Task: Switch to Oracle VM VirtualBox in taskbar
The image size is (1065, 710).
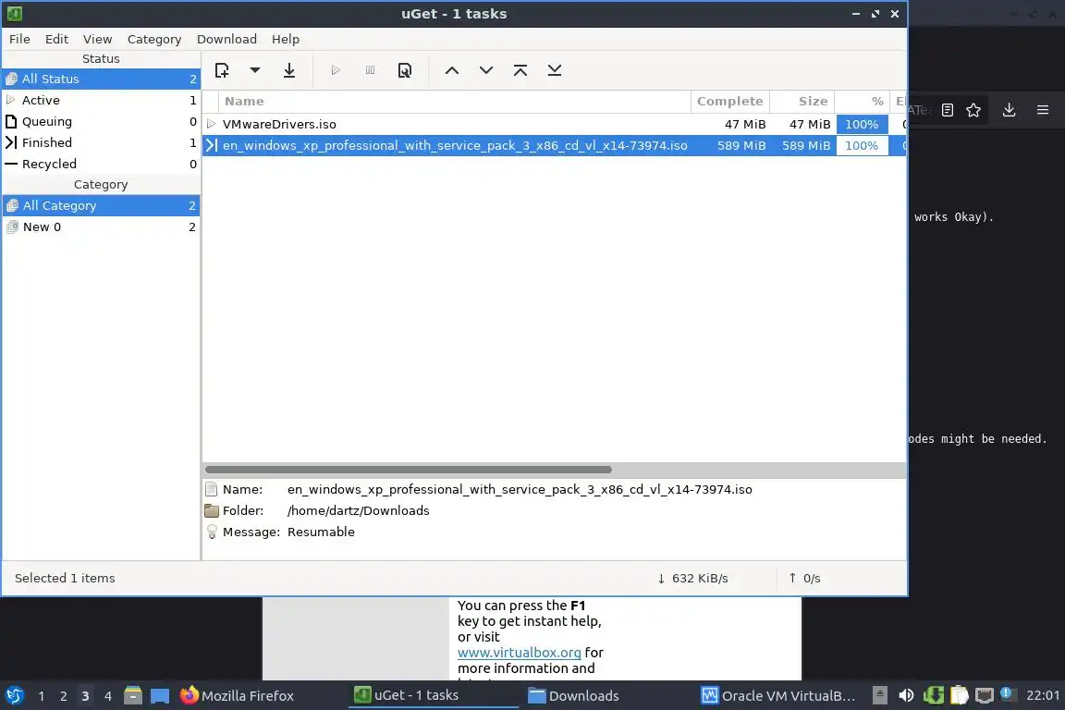Action: [778, 696]
